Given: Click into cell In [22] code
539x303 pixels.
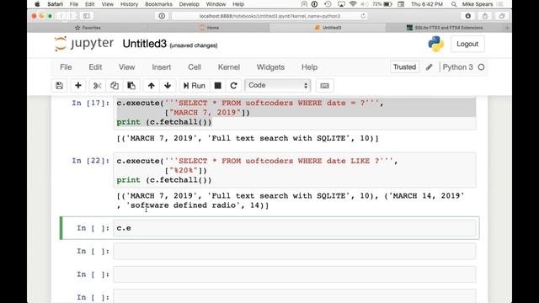Looking at the screenshot, I should click(295, 170).
